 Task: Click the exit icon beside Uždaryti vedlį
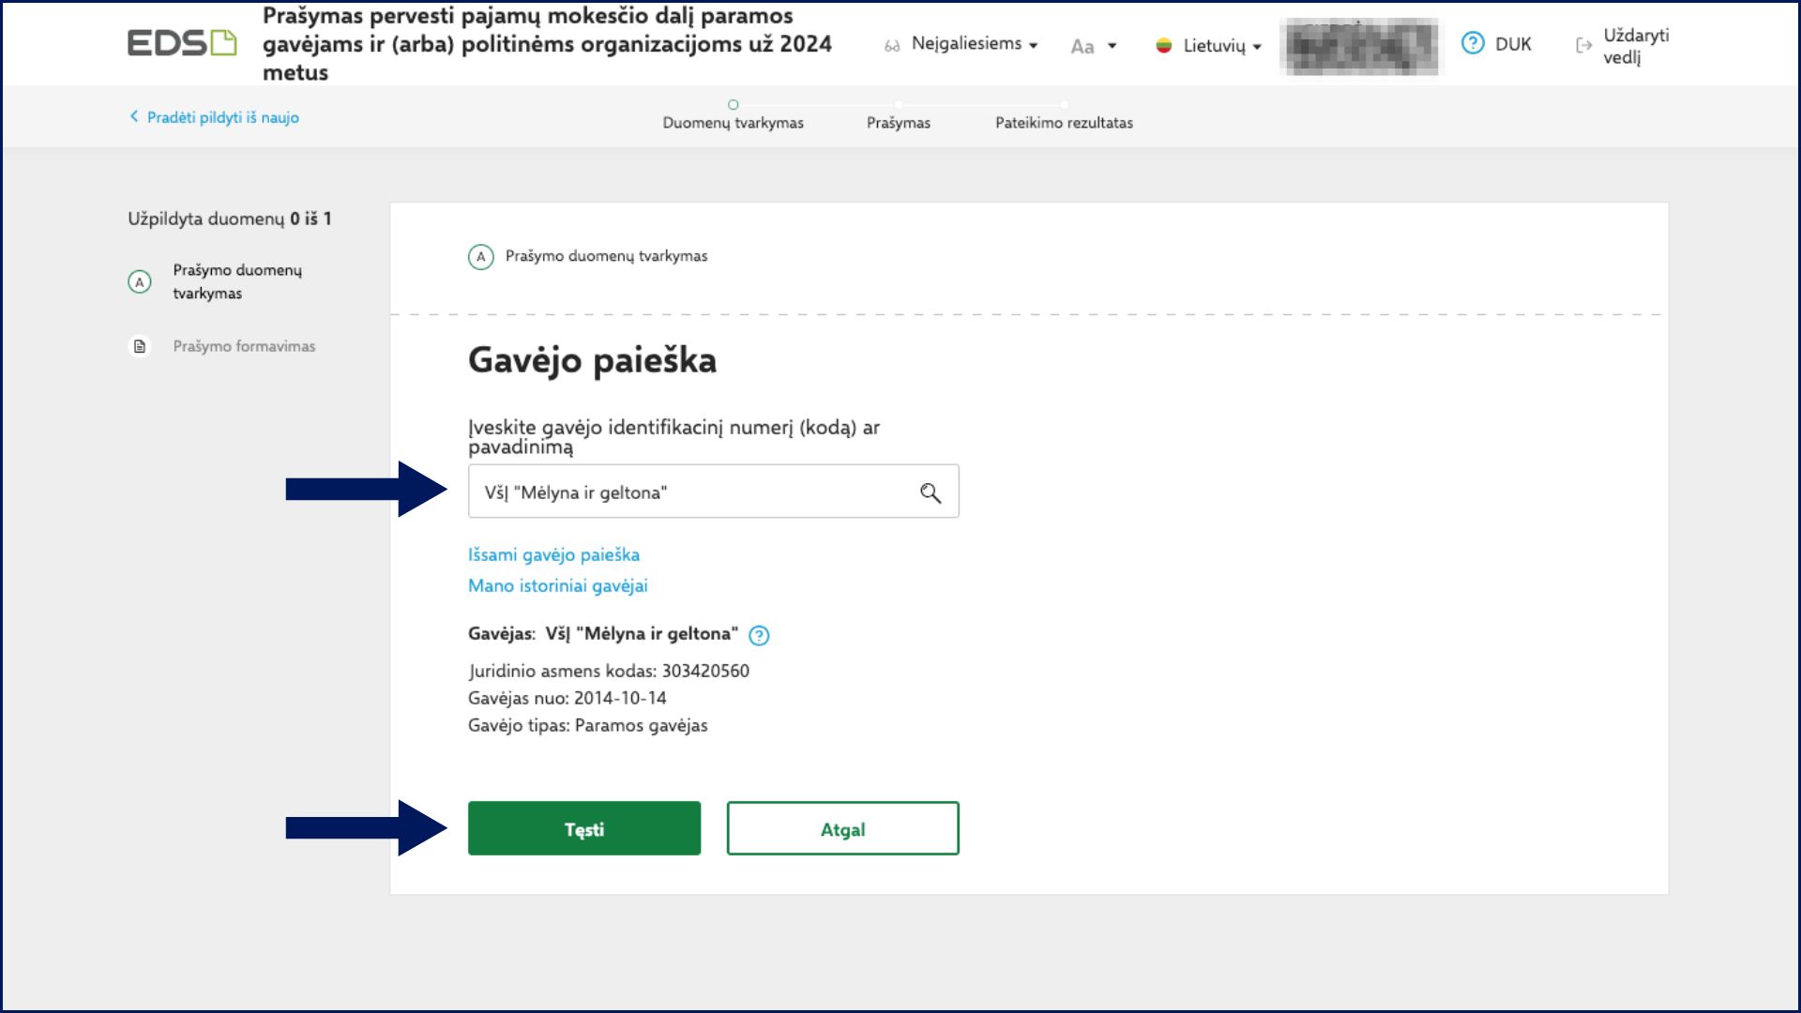click(1583, 45)
